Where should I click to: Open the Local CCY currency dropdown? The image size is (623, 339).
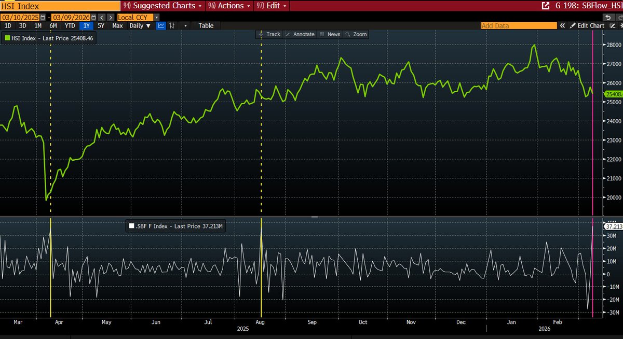(157, 18)
